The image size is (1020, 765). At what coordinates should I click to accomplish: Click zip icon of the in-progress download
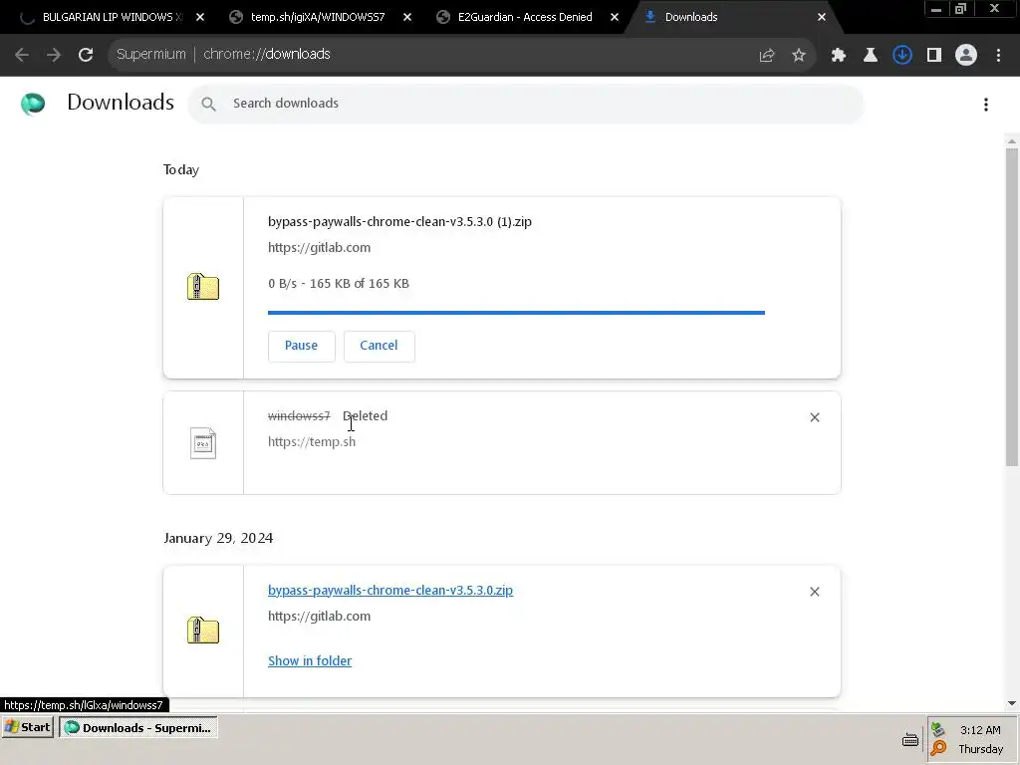click(x=203, y=287)
